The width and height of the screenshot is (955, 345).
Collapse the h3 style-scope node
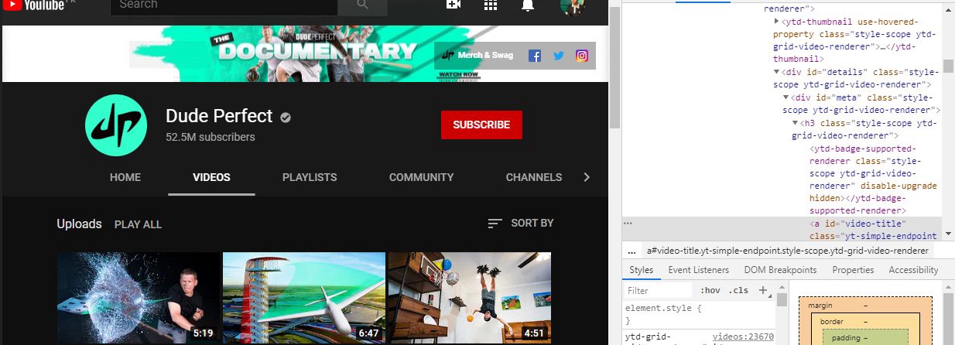795,123
